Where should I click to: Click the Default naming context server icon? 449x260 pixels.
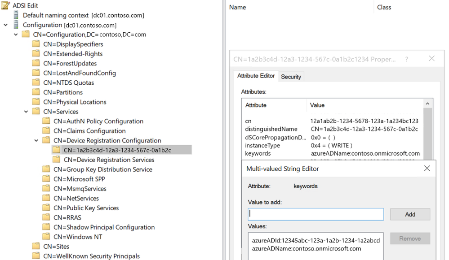click(x=17, y=15)
